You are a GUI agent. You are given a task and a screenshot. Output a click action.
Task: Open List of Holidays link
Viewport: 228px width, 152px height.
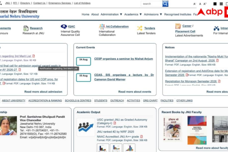(x=82, y=3)
